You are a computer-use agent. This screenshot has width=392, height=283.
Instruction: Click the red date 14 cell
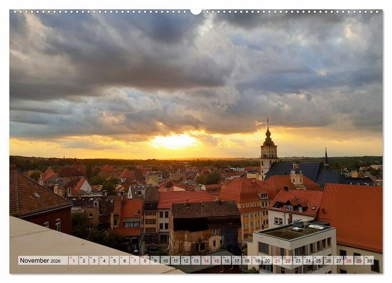(206, 260)
